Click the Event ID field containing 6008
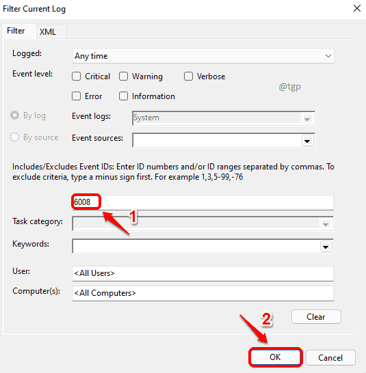The height and width of the screenshot is (373, 366). click(x=203, y=202)
